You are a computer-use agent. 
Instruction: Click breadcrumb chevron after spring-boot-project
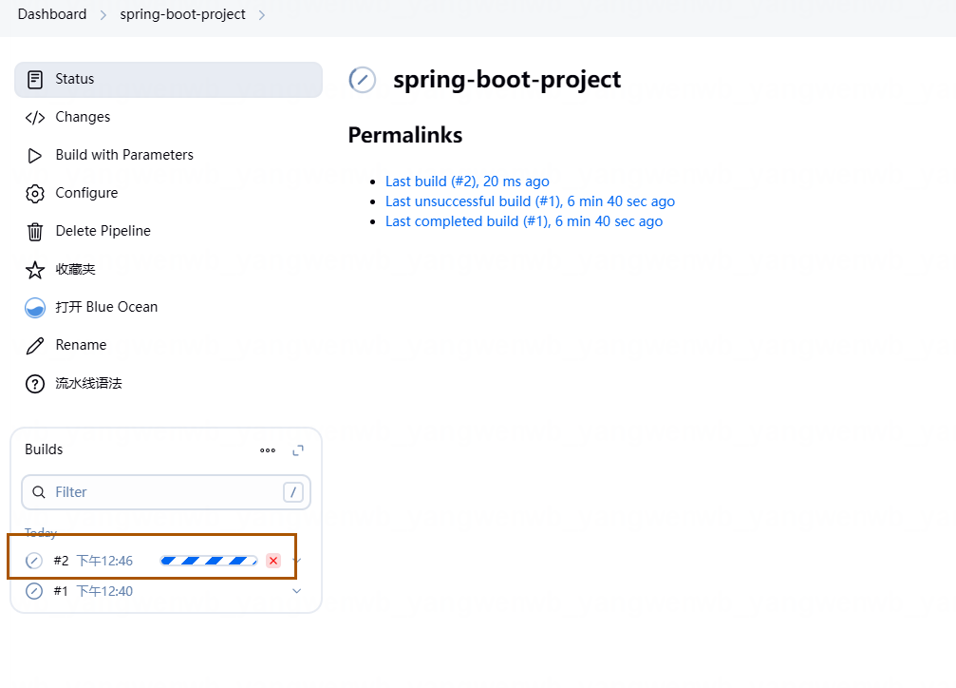point(262,15)
